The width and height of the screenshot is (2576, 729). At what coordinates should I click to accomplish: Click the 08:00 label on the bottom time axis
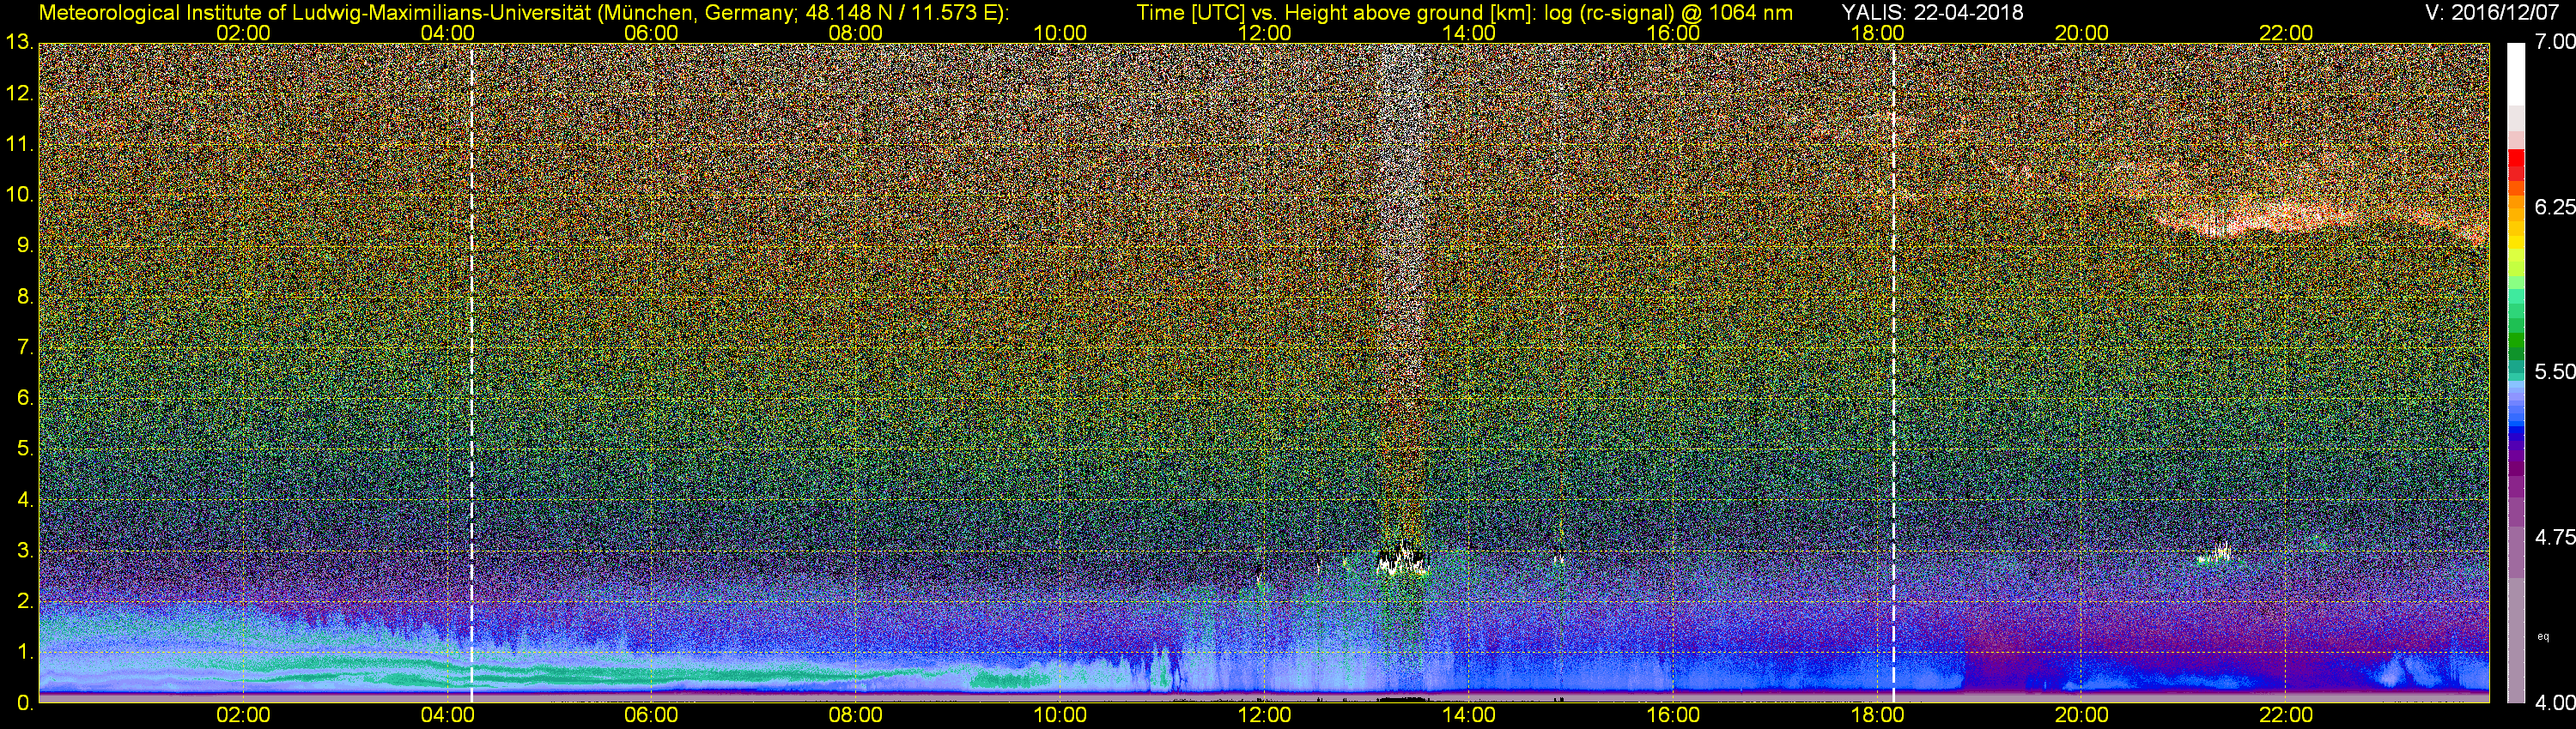[856, 716]
